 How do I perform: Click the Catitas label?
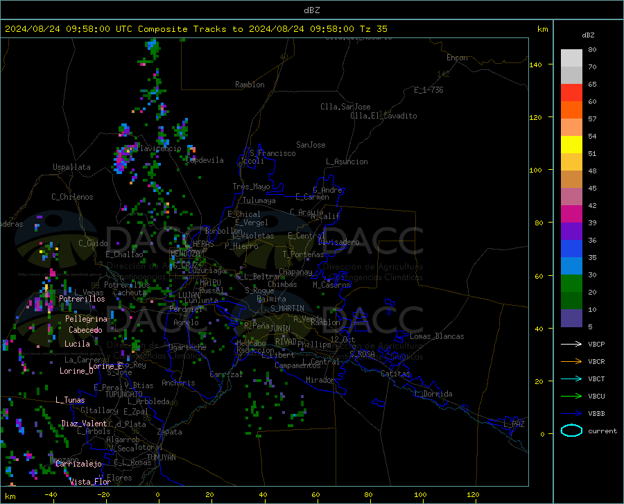(x=395, y=374)
